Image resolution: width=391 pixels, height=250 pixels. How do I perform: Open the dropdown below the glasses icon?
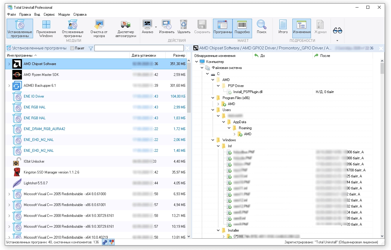click(x=337, y=40)
